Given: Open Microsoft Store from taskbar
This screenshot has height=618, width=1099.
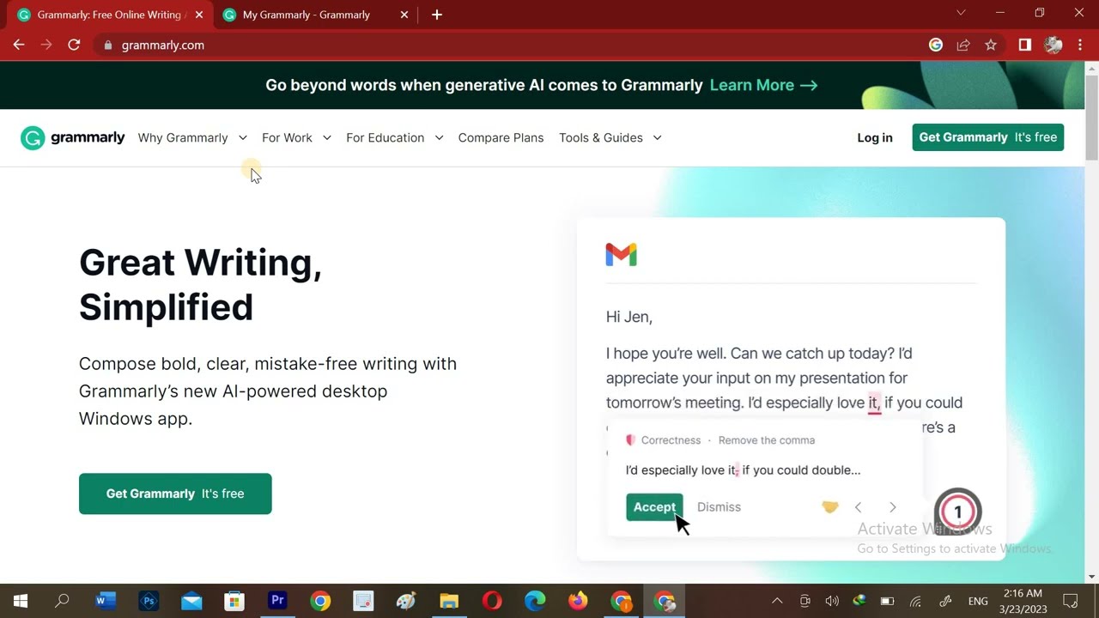Looking at the screenshot, I should coord(234,601).
